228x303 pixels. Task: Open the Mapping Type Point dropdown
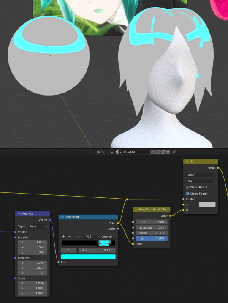(x=38, y=226)
